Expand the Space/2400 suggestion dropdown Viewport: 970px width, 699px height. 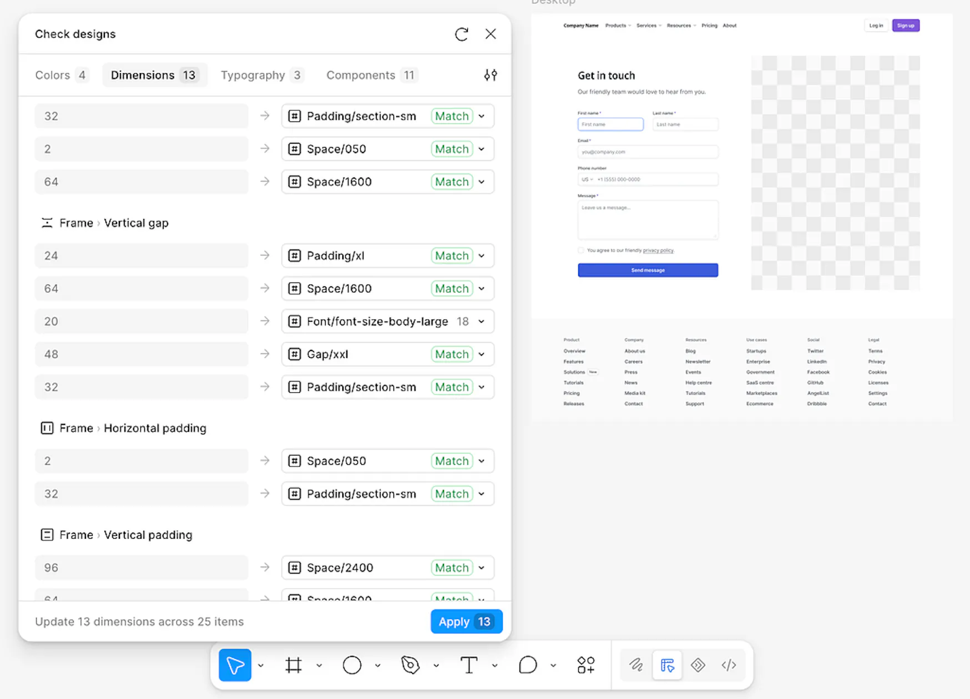coord(482,568)
